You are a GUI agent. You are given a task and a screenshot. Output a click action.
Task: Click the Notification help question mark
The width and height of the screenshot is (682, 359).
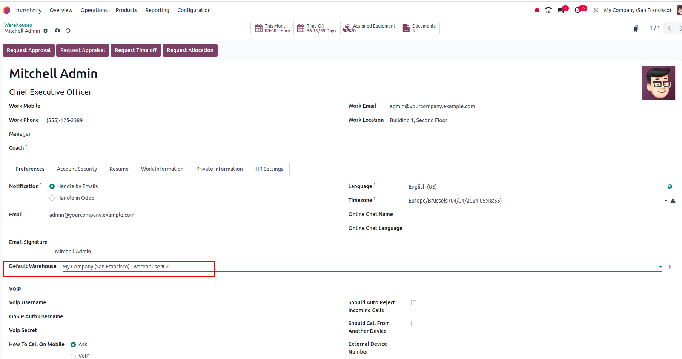[41, 185]
